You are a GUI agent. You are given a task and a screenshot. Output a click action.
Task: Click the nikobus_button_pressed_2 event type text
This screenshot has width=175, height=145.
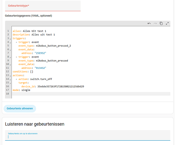52,46
